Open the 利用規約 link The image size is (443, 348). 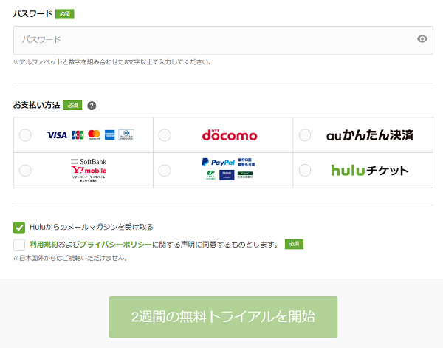pyautogui.click(x=44, y=245)
